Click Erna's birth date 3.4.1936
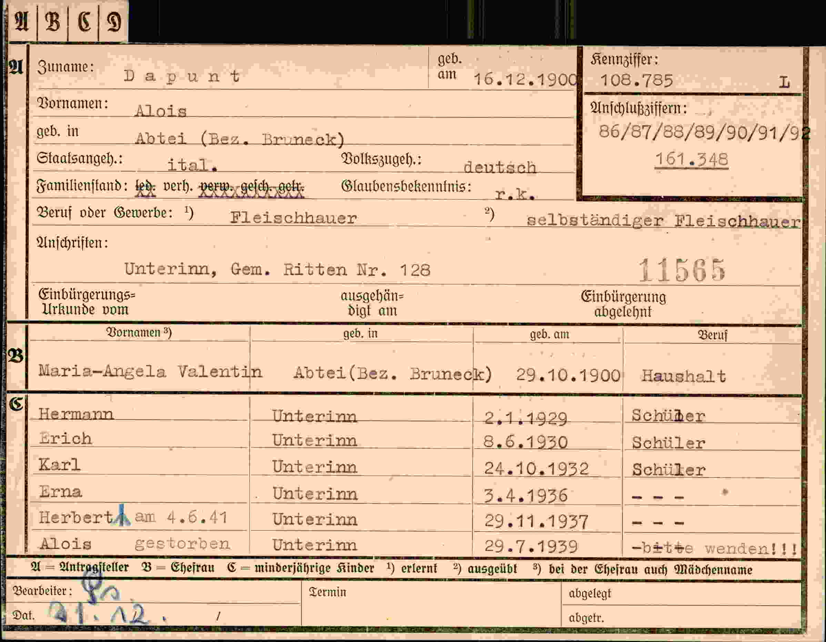 tap(526, 496)
